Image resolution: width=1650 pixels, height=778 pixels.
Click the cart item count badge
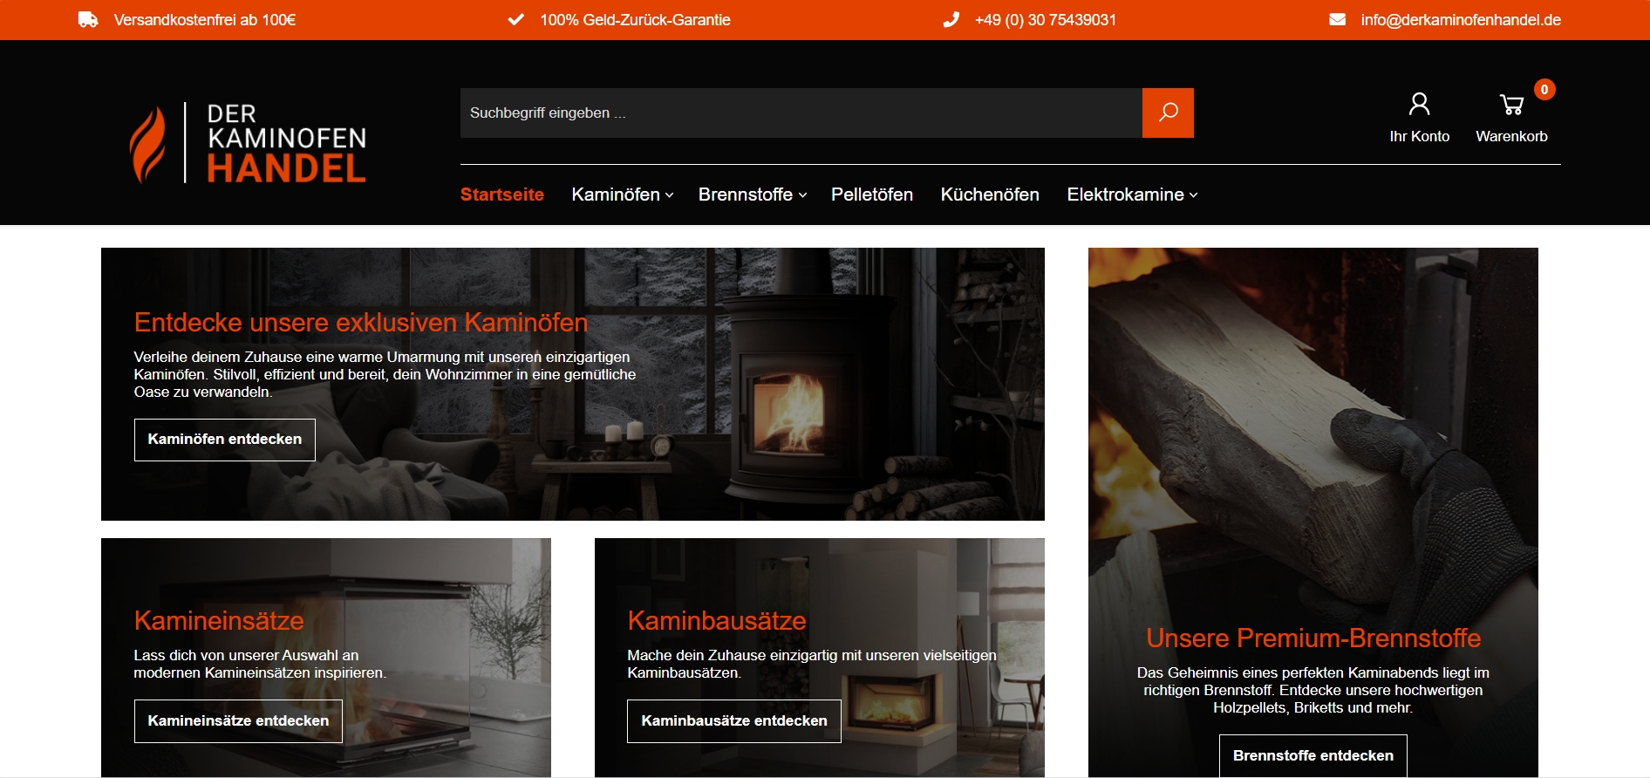coord(1544,89)
